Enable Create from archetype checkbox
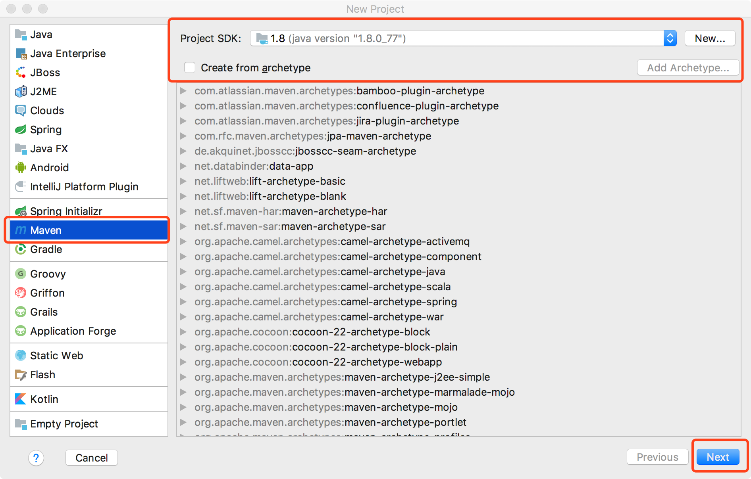The image size is (751, 479). tap(190, 67)
